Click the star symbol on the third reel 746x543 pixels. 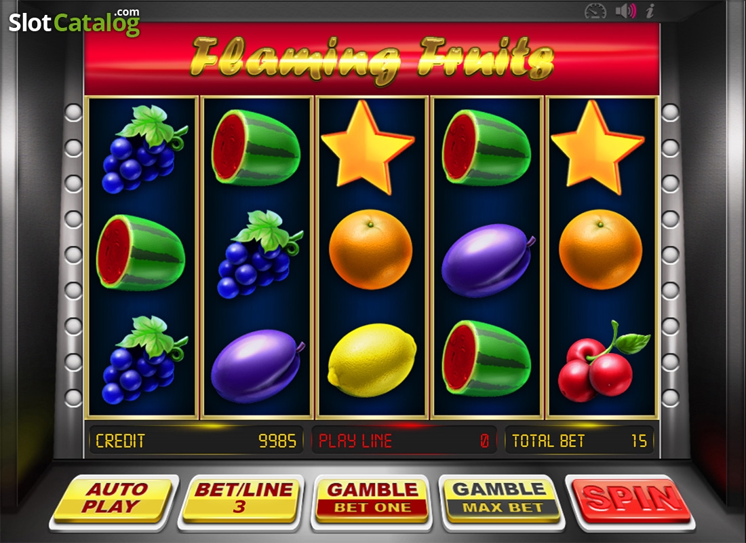pyautogui.click(x=368, y=147)
